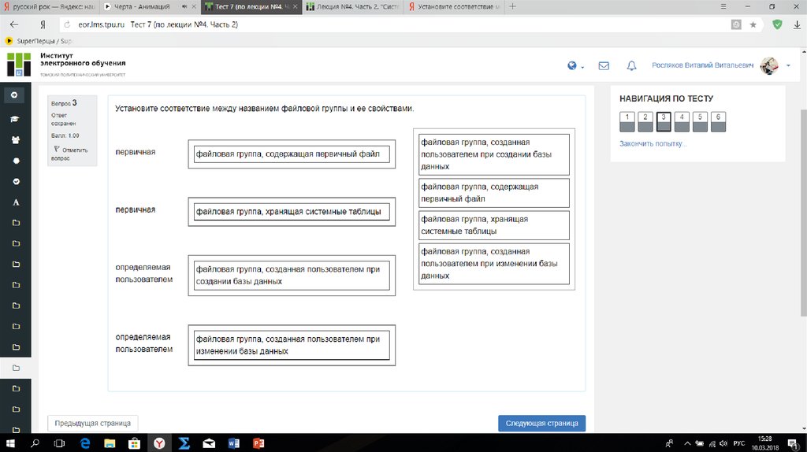Switch input language РУС indicator

[x=739, y=443]
